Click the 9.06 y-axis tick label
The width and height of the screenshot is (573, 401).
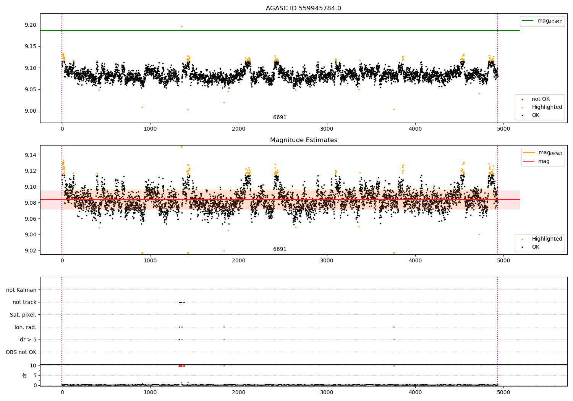pyautogui.click(x=30, y=219)
